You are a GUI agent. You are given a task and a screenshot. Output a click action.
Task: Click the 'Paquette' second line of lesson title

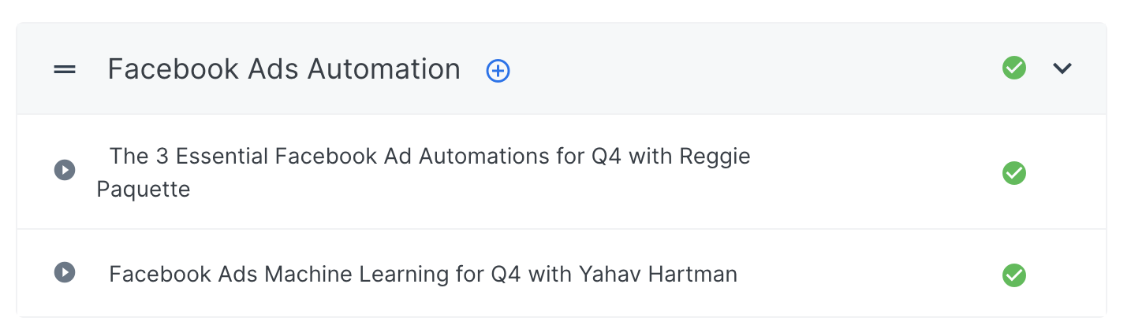pyautogui.click(x=144, y=190)
